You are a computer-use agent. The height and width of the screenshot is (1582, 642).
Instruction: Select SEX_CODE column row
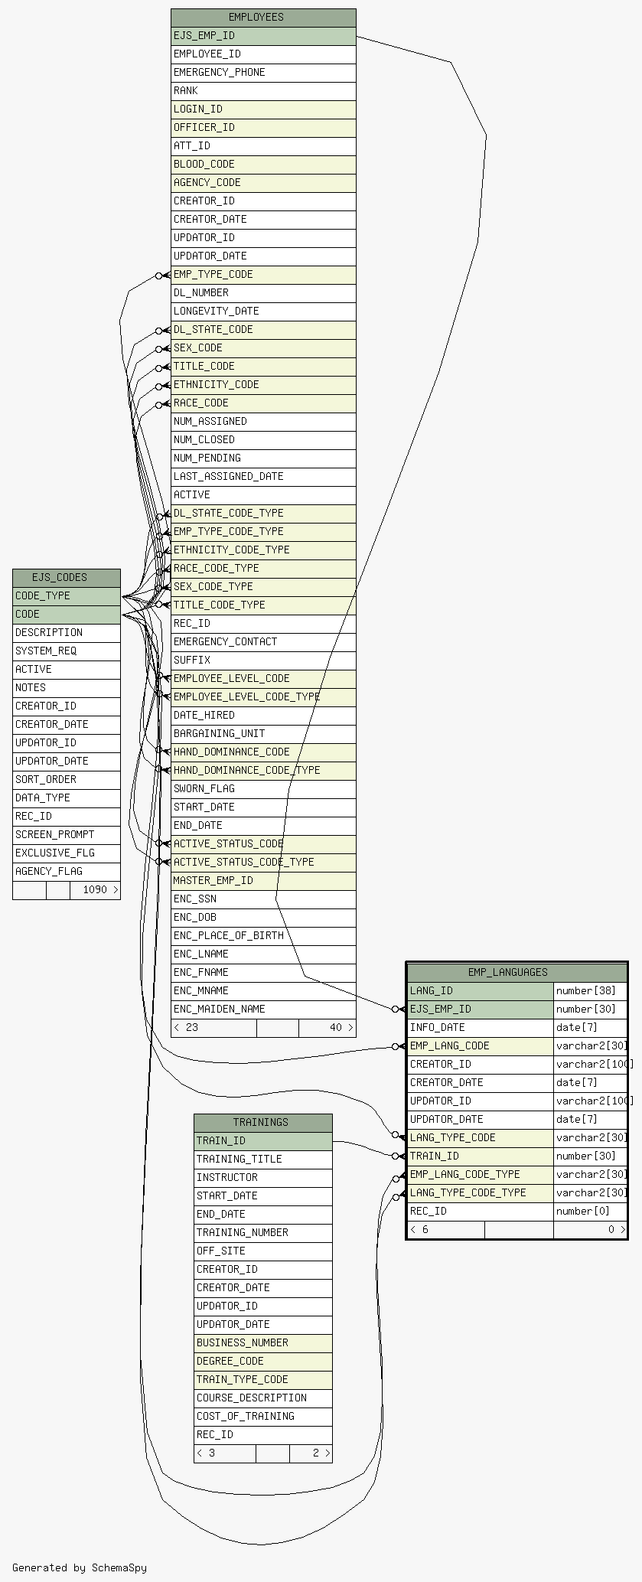[x=263, y=348]
